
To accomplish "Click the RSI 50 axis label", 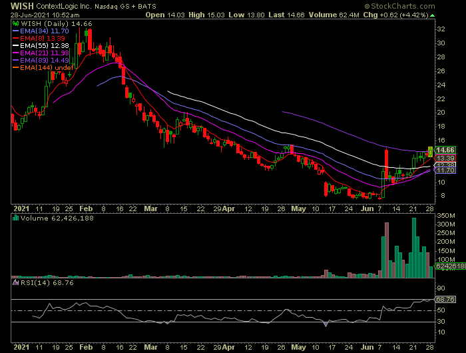I will [x=441, y=310].
